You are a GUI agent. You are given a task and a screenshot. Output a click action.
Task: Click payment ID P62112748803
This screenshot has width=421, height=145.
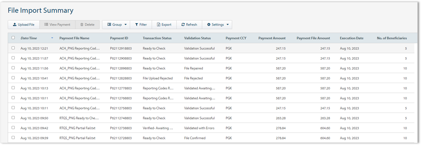point(121,118)
